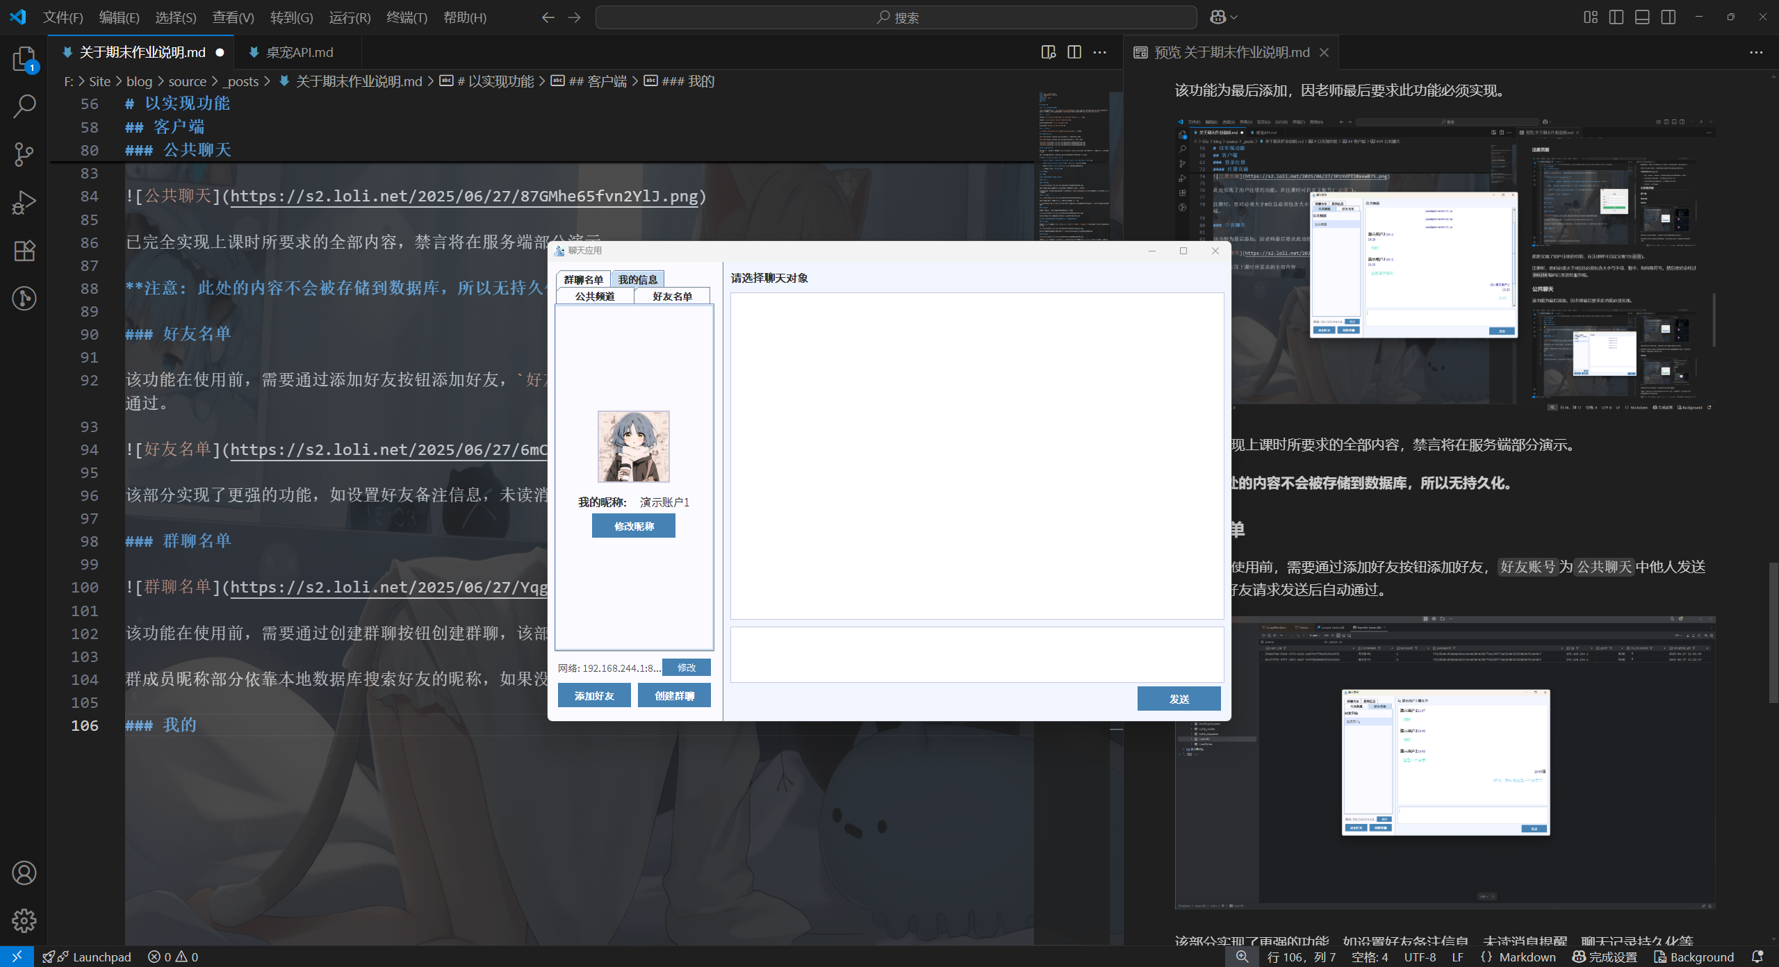Toggle the bottom panel layout button
Image resolution: width=1779 pixels, height=967 pixels.
click(1642, 17)
